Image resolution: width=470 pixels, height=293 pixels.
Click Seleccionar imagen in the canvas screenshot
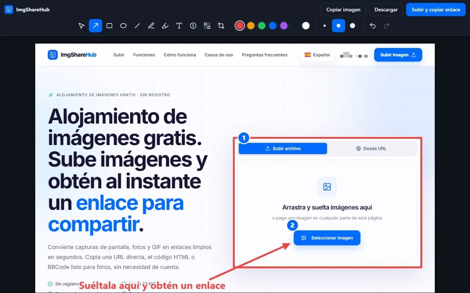point(327,238)
